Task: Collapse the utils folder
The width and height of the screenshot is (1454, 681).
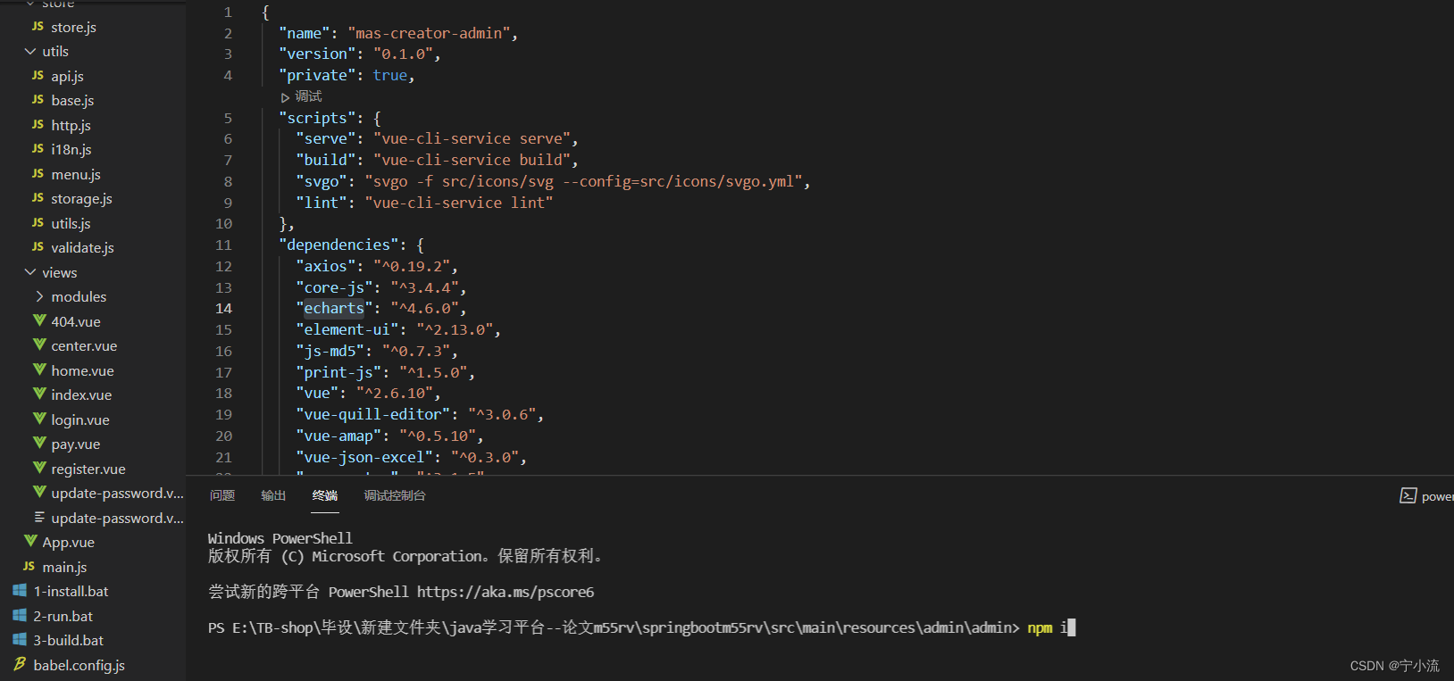Action: (30, 52)
